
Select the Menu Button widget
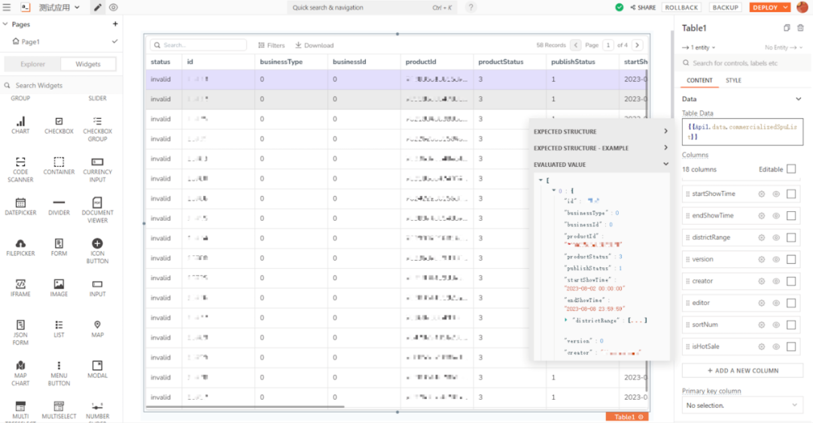(x=59, y=373)
